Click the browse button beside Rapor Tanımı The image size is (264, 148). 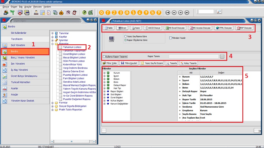pyautogui.click(x=222, y=56)
